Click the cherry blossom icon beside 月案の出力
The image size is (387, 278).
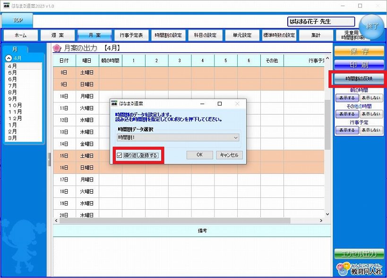tap(57, 48)
